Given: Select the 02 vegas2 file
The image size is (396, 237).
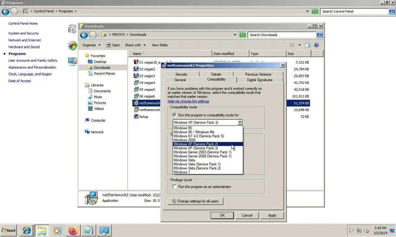Looking at the screenshot, I should click(x=144, y=69).
